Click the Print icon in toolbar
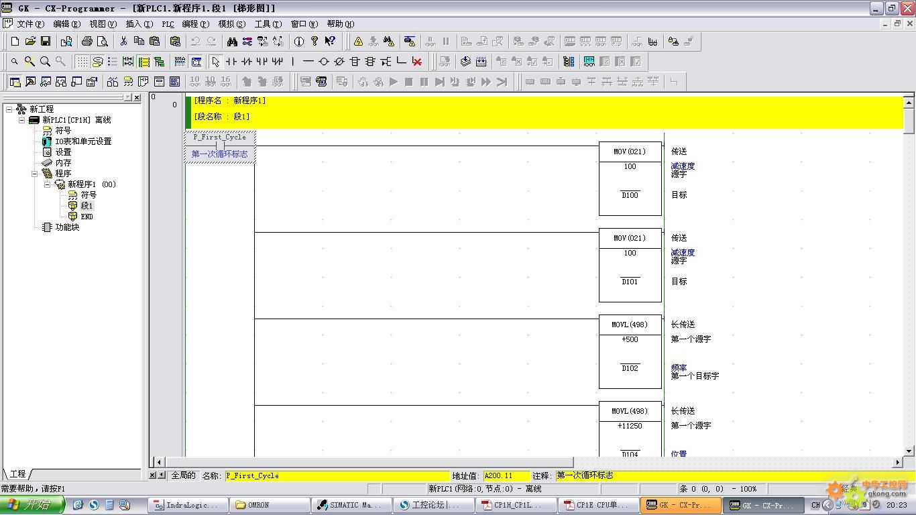This screenshot has height=515, width=916. 87,42
